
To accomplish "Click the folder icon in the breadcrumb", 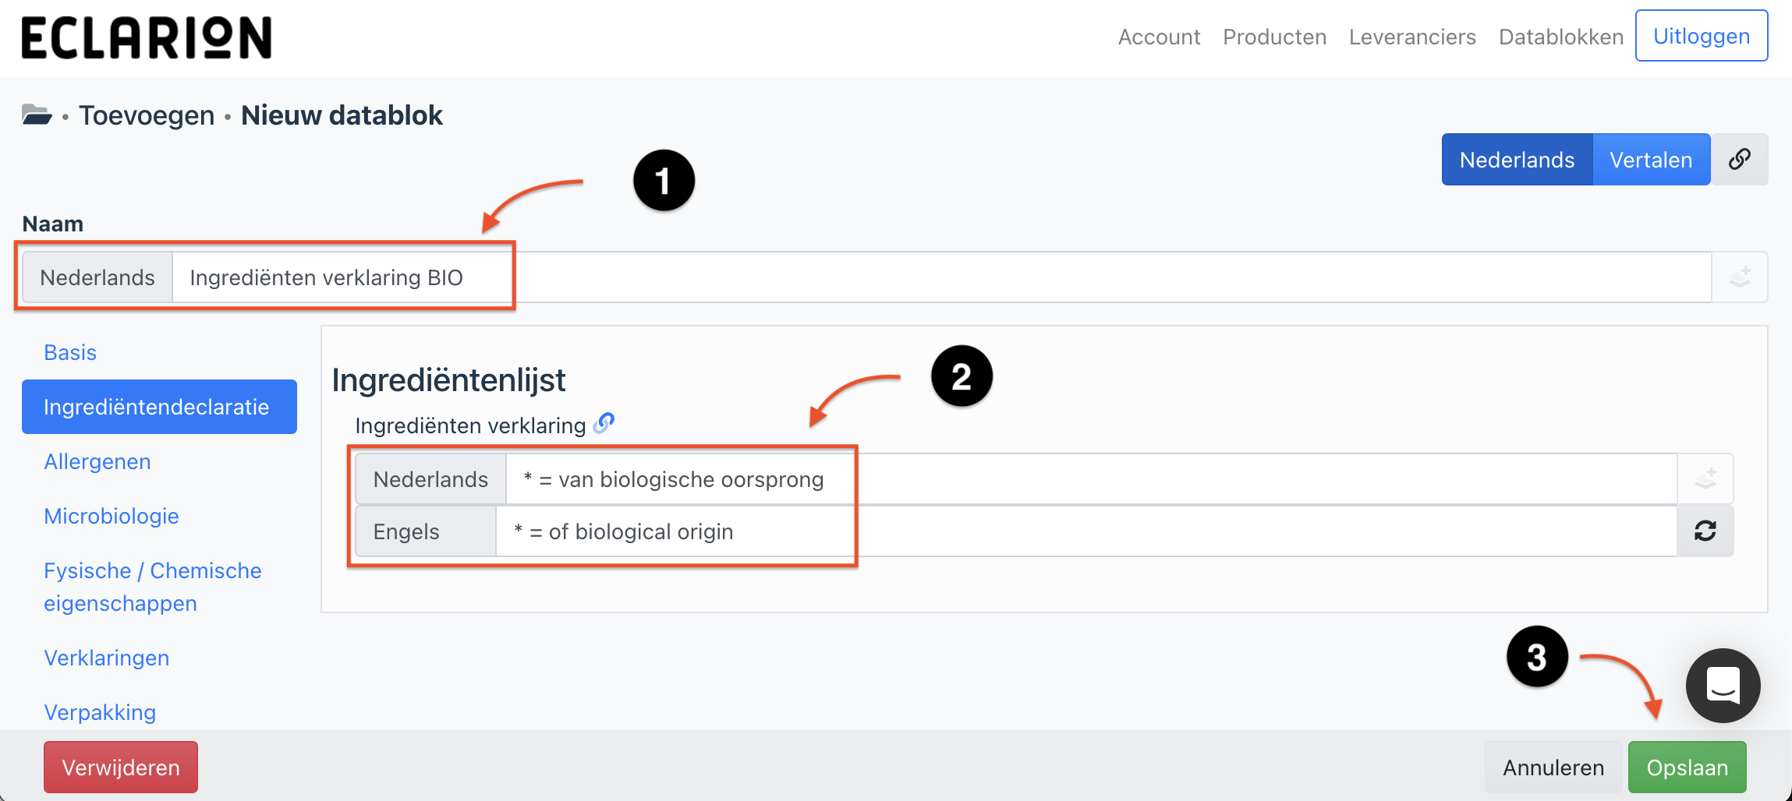I will tap(37, 115).
